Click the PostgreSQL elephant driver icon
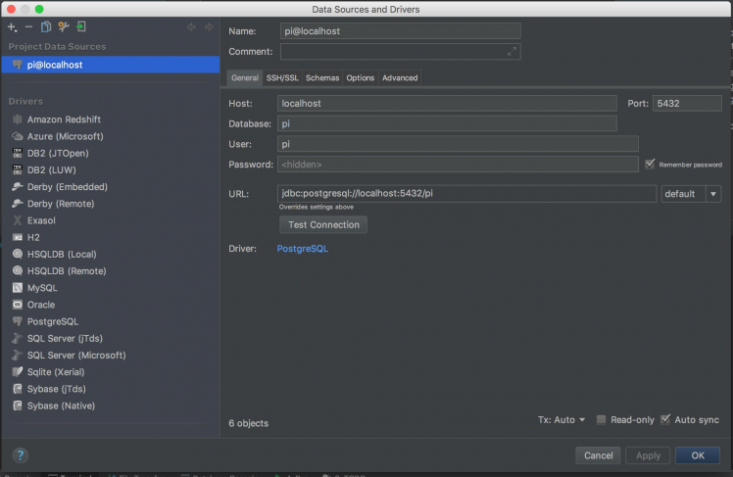This screenshot has width=733, height=477. point(18,321)
